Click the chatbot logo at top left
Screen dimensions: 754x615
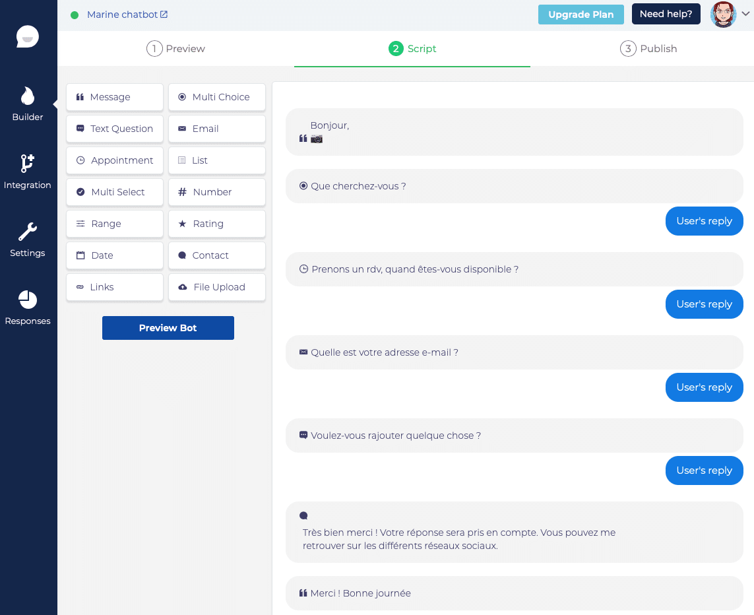point(28,37)
